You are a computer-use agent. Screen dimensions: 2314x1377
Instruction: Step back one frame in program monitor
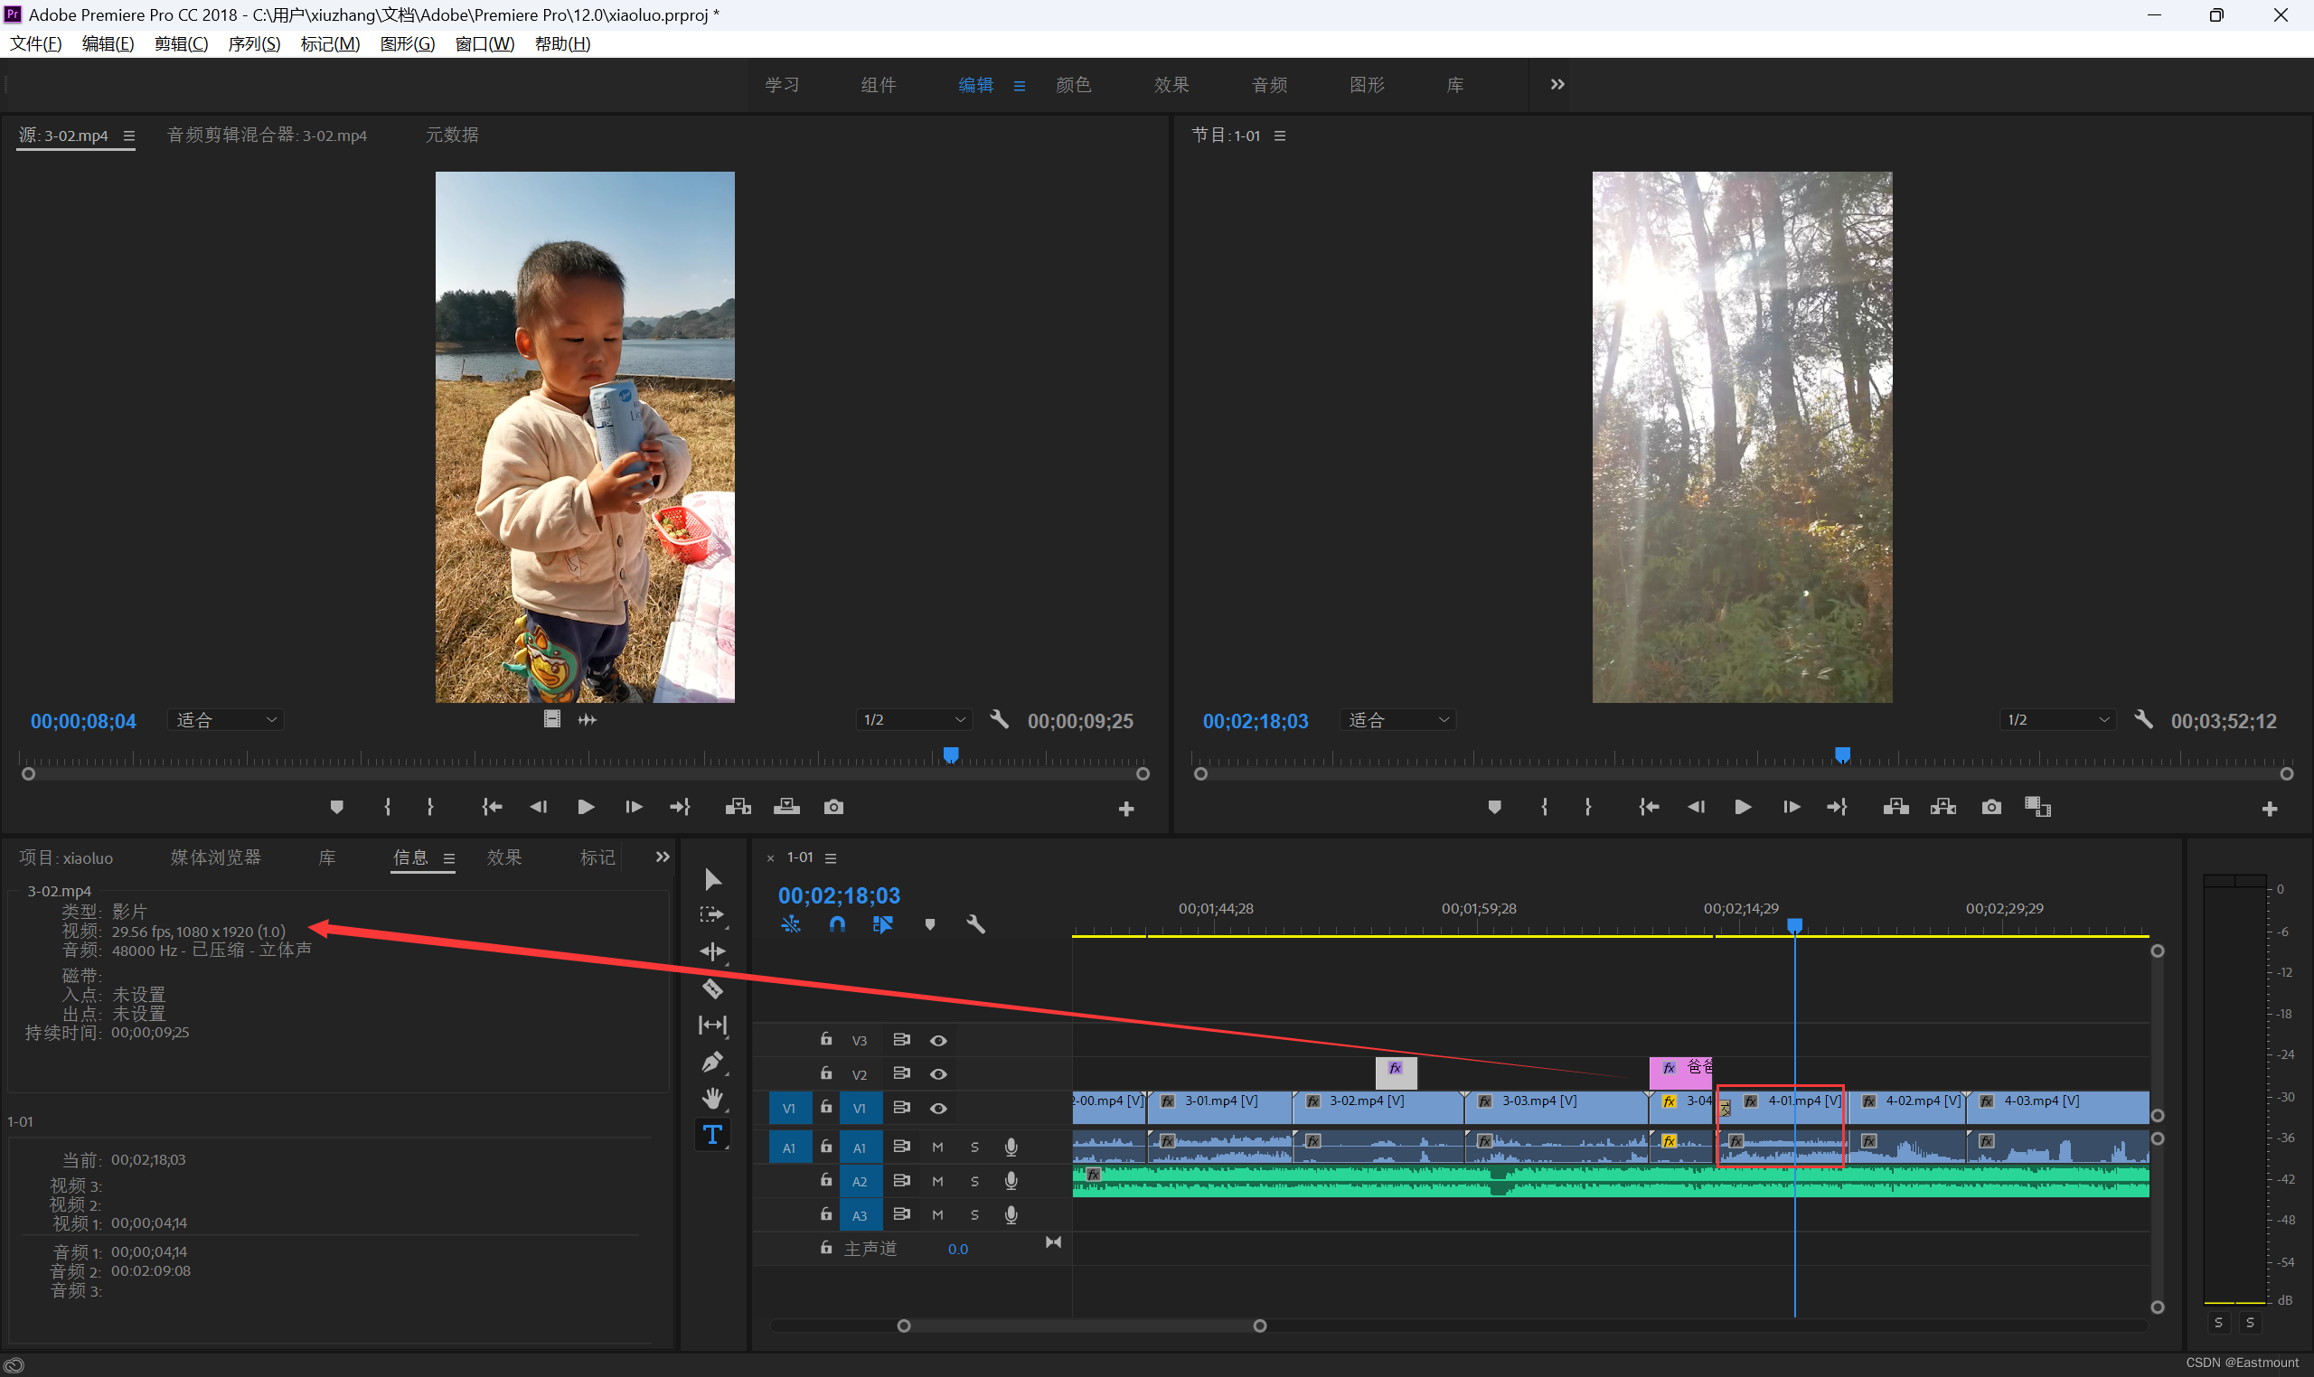1696,807
